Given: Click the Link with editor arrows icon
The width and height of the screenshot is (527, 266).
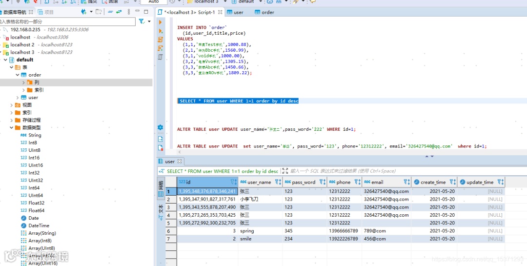Looking at the screenshot, I should click(119, 12).
